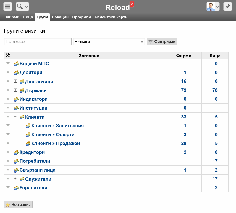Open the user avatar menu
236x213 pixels.
point(213,6)
